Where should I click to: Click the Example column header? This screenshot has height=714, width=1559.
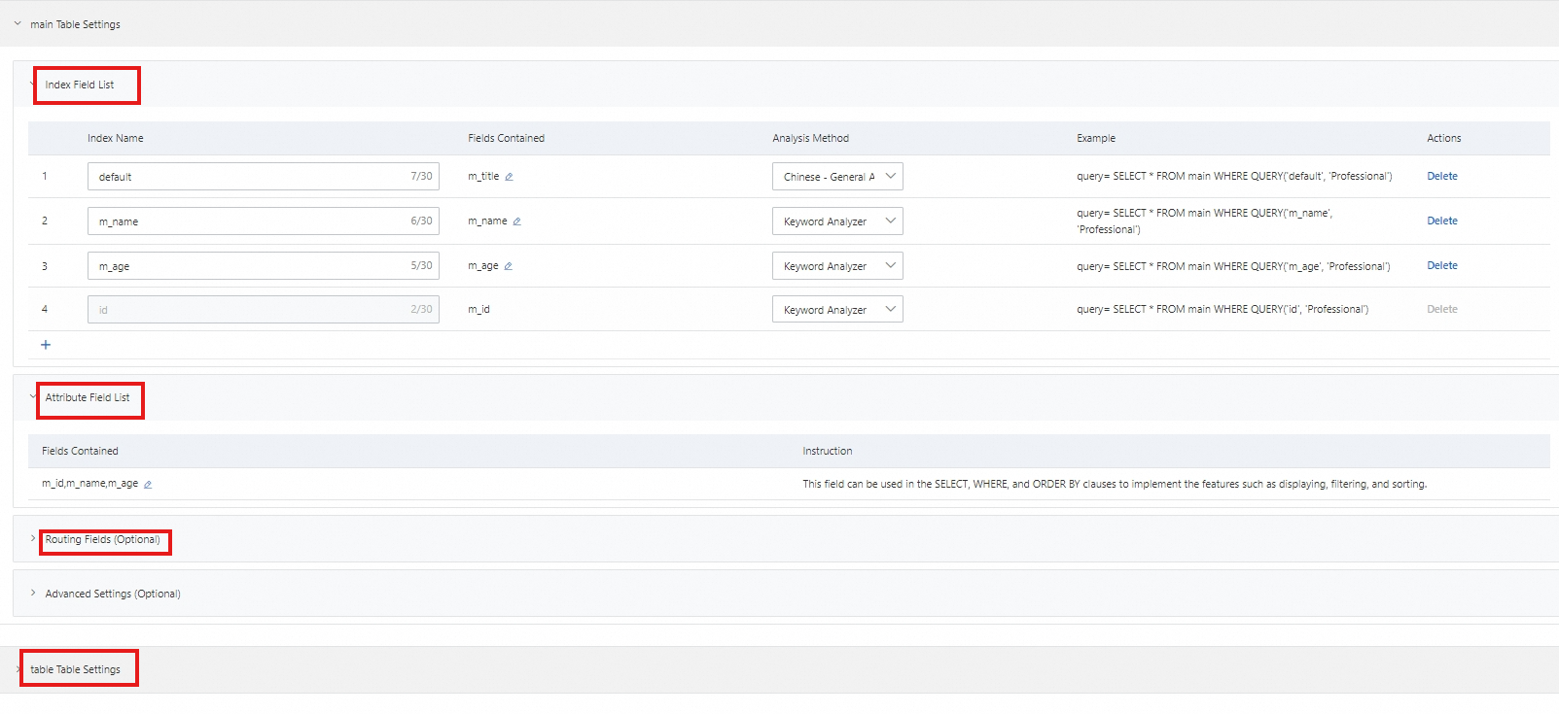1096,138
